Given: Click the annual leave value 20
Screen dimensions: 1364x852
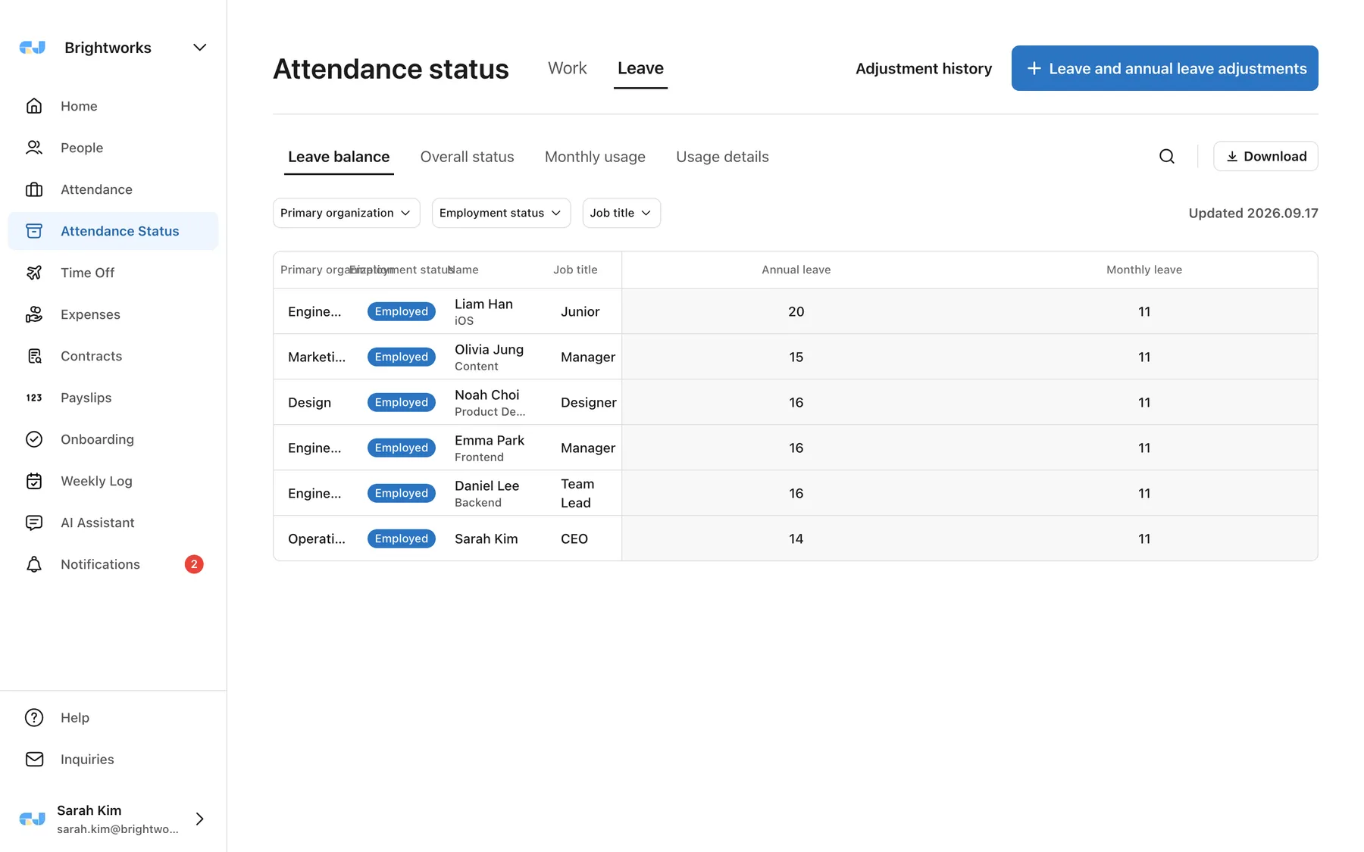Looking at the screenshot, I should point(796,311).
